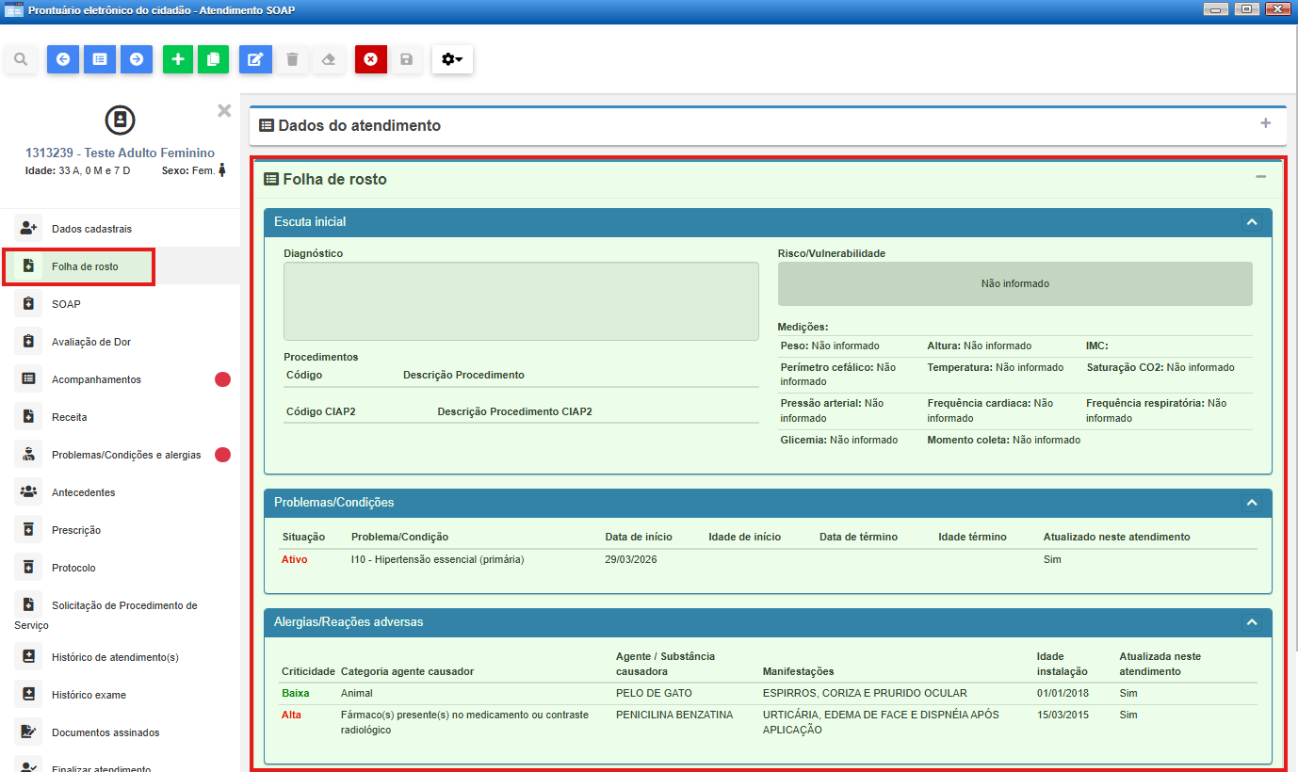Image resolution: width=1298 pixels, height=772 pixels.
Task: Collapse the Folha de rosto panel
Action: click(1260, 177)
